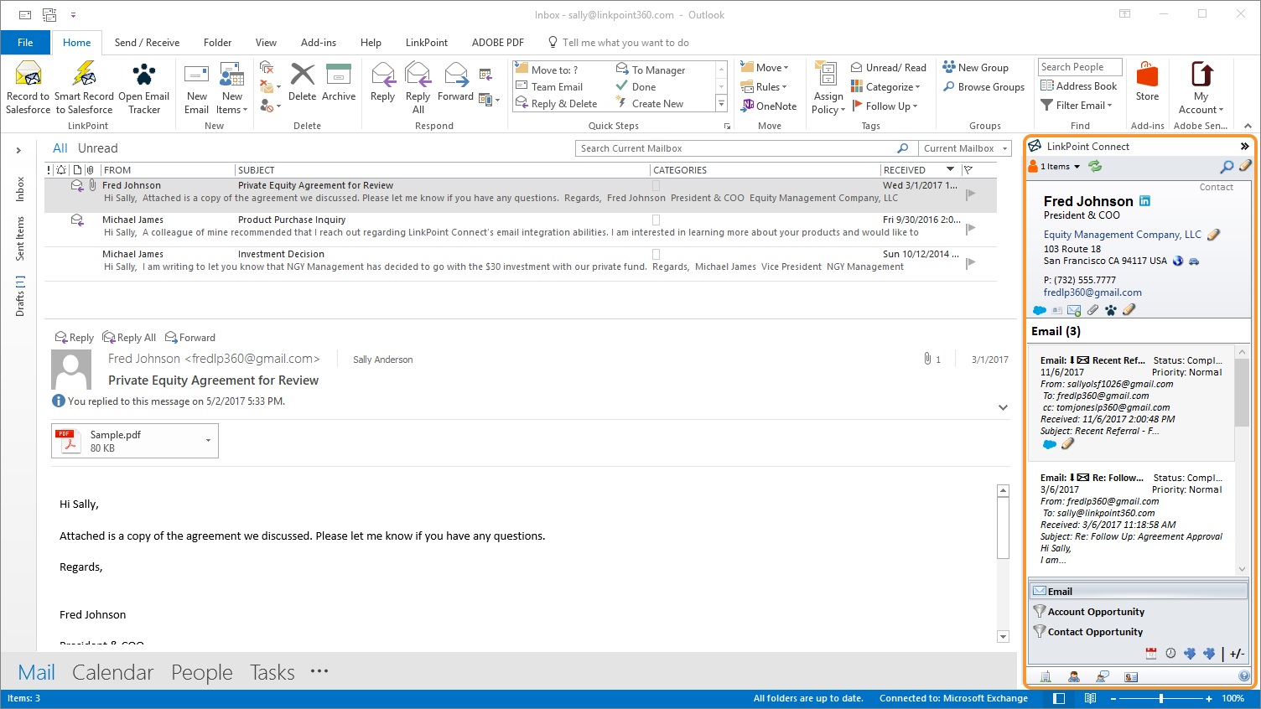Open Equity Management Company, LLC link
1261x709 pixels.
pyautogui.click(x=1122, y=235)
